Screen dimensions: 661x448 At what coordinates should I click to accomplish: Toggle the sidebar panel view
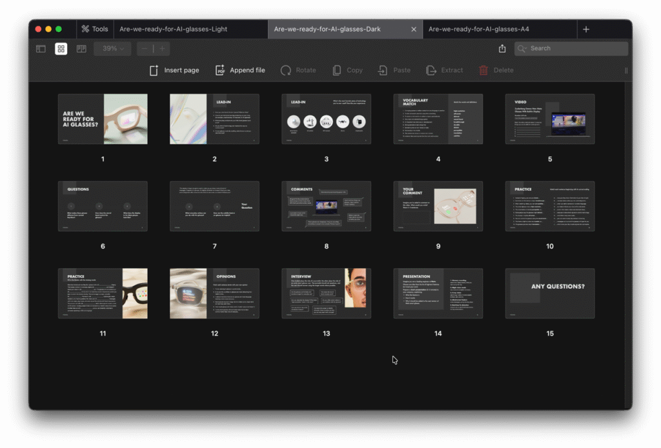tap(41, 48)
